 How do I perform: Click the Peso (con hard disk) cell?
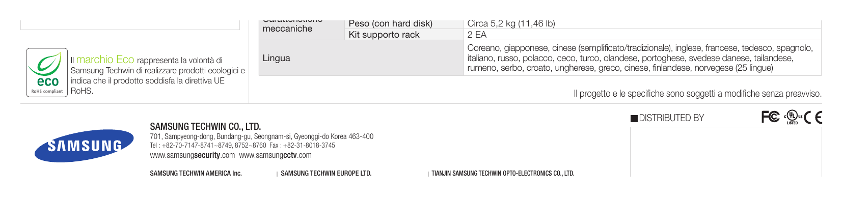[x=402, y=24]
